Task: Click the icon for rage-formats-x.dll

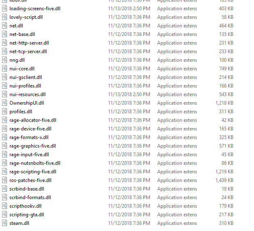Action: tap(5, 137)
